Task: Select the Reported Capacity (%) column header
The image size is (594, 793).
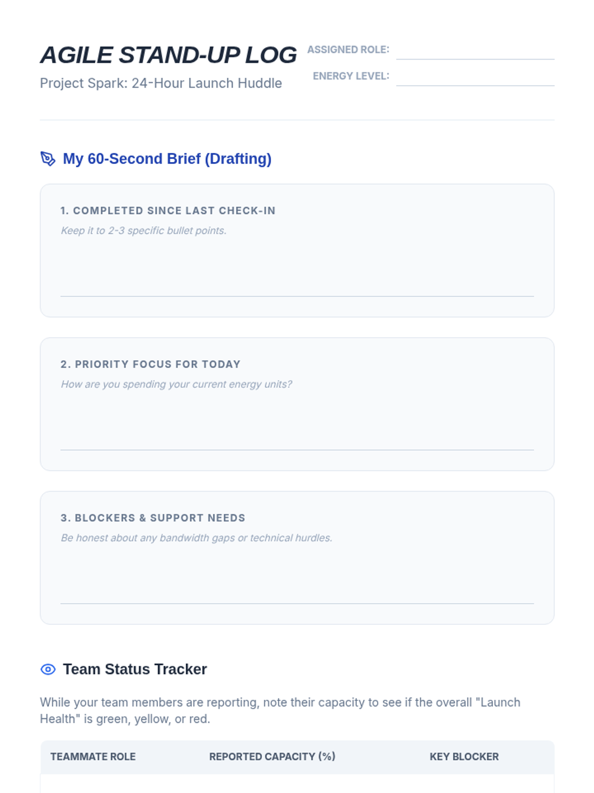Action: (x=272, y=757)
